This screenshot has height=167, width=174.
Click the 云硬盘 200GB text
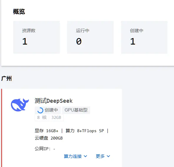[49, 138]
